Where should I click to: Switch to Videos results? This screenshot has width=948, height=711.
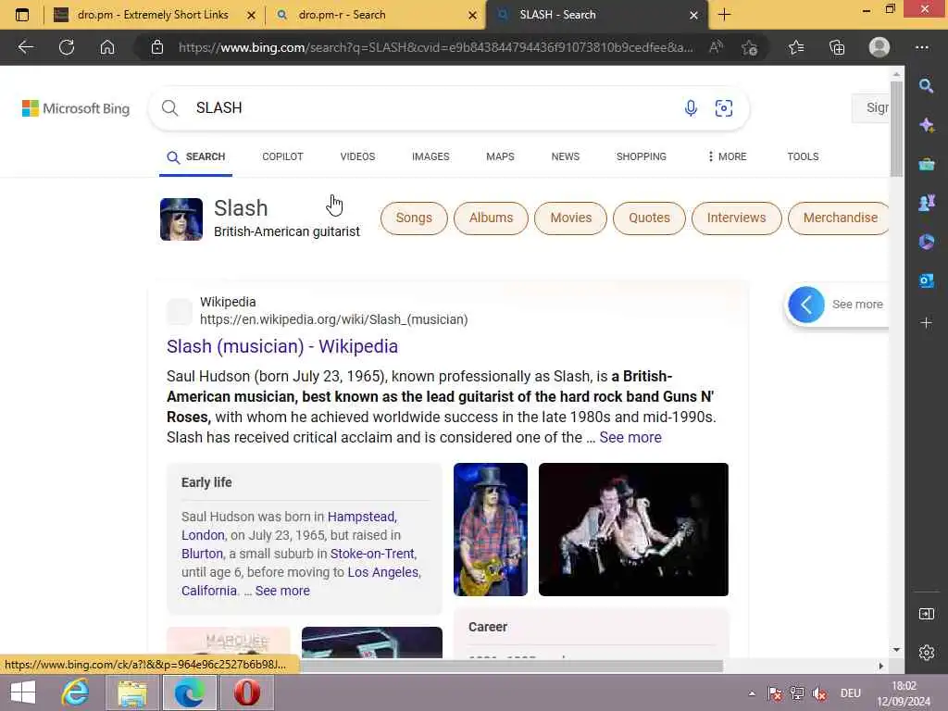coord(357,156)
